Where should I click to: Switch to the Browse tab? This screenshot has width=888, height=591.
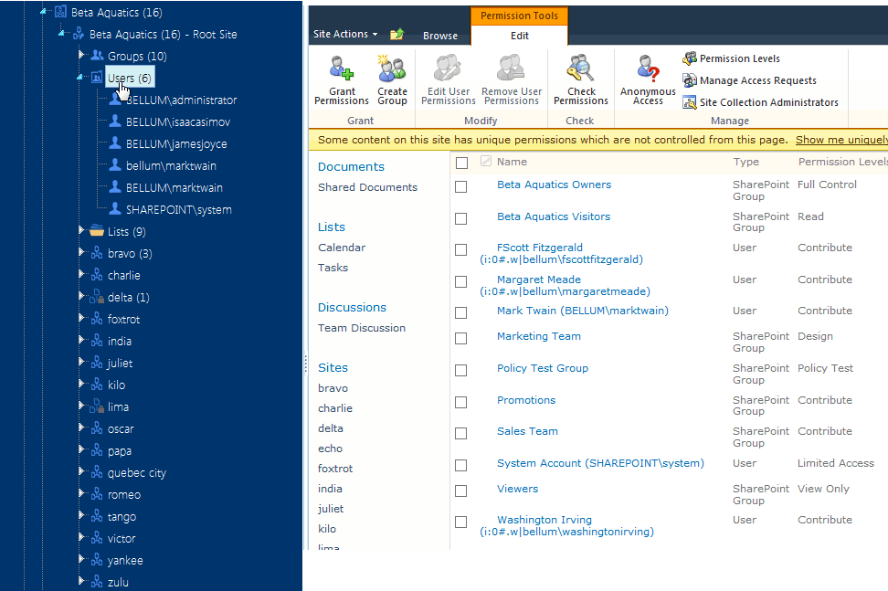coord(439,36)
